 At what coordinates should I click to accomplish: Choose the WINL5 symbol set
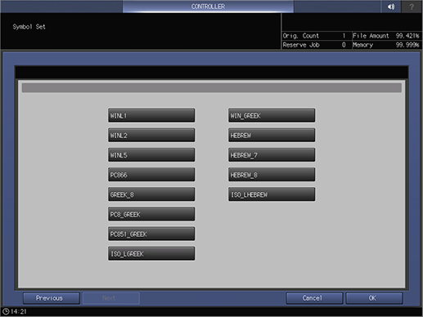click(151, 155)
